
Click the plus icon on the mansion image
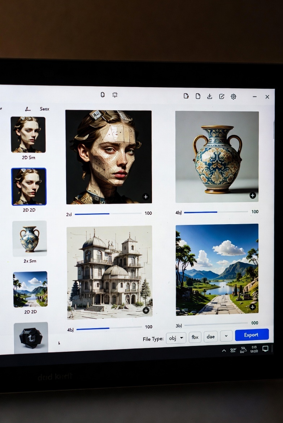point(146,310)
